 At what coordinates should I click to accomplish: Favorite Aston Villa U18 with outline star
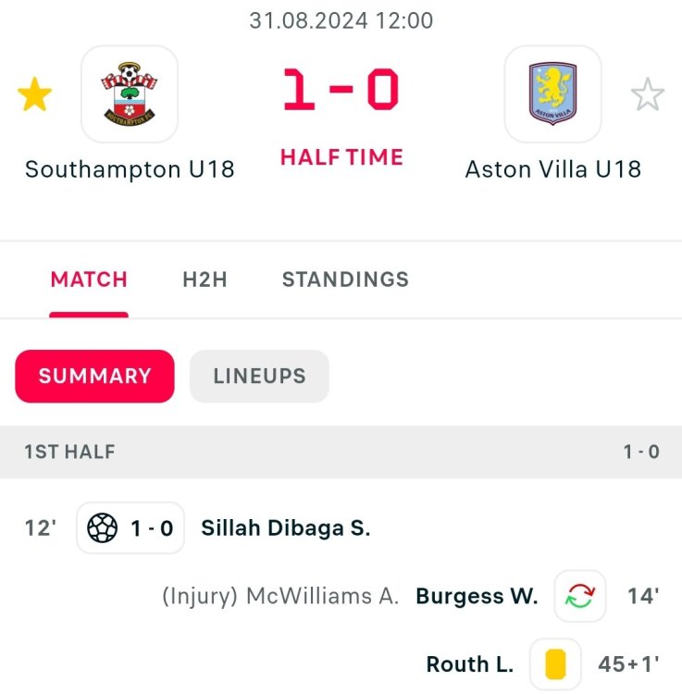(647, 94)
